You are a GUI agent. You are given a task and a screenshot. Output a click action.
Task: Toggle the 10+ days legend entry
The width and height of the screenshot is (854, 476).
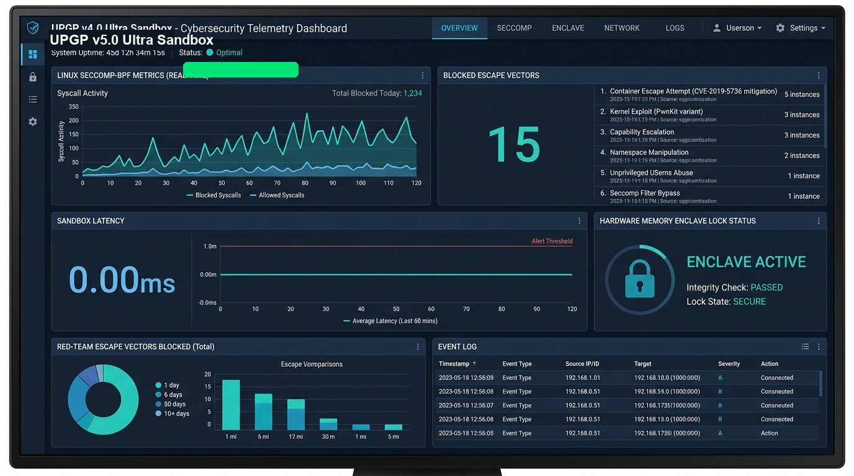[x=173, y=413]
